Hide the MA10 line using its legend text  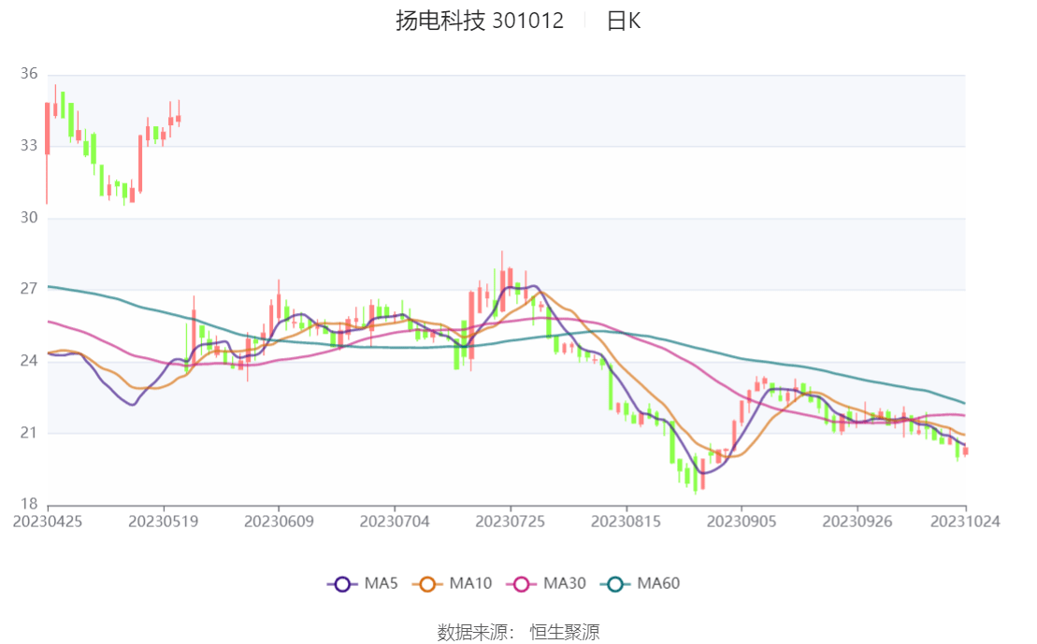click(471, 584)
